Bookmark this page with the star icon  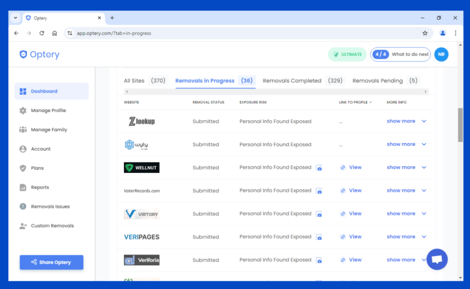coord(425,33)
